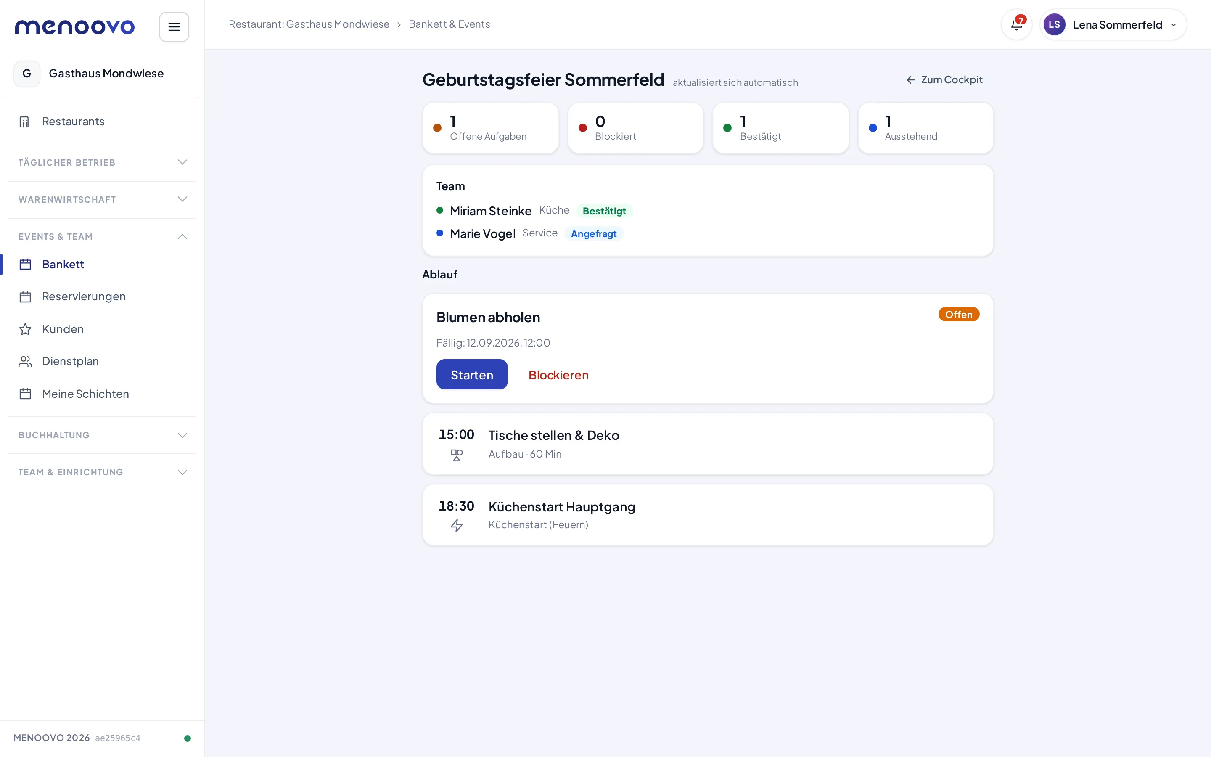1211x757 pixels.
Task: Click the Bankett & Events breadcrumb
Action: point(449,24)
